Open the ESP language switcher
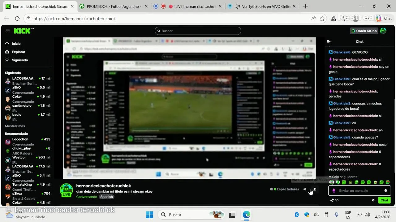The width and height of the screenshot is (396, 222). [348, 215]
